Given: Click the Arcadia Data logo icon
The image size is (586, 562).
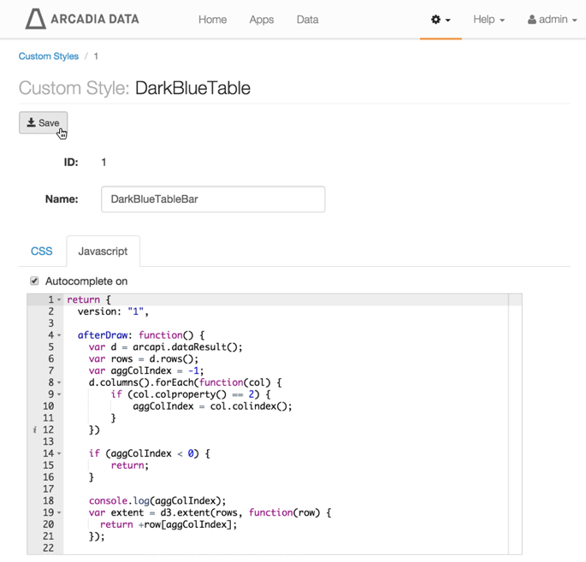Looking at the screenshot, I should point(35,19).
